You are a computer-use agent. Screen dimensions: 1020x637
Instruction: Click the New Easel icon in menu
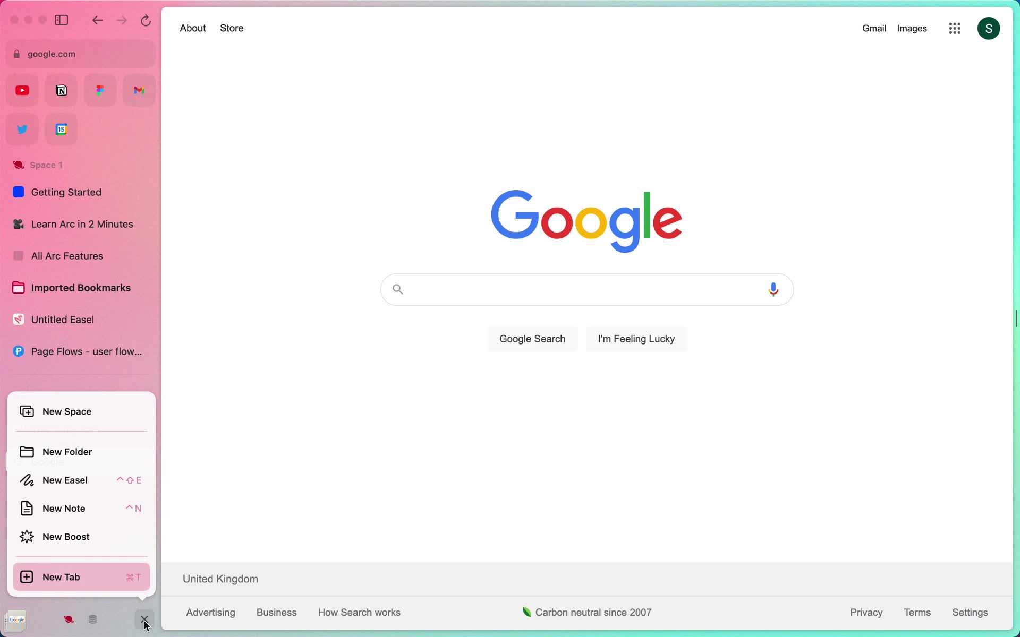click(x=27, y=480)
